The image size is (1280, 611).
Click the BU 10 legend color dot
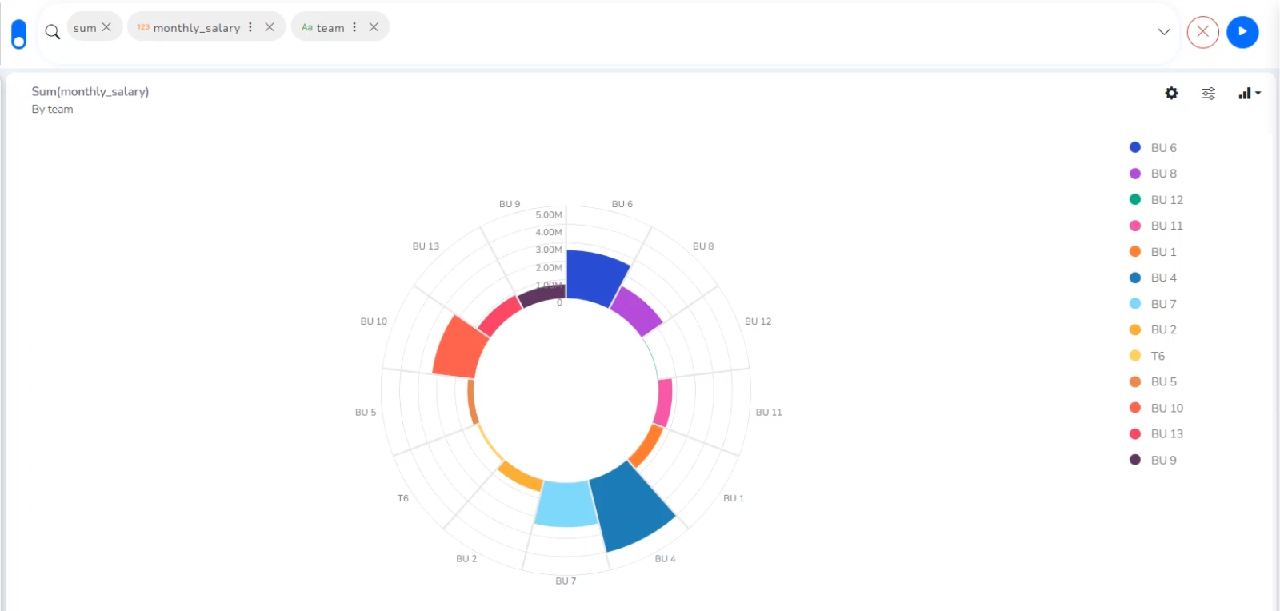[x=1134, y=408]
